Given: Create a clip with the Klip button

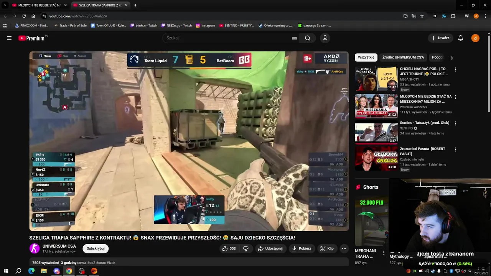Looking at the screenshot, I should tap(327, 248).
